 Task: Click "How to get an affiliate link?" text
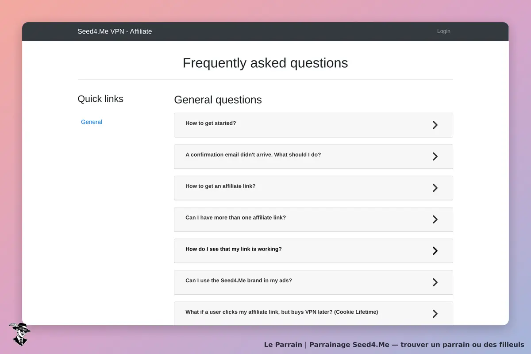[220, 186]
